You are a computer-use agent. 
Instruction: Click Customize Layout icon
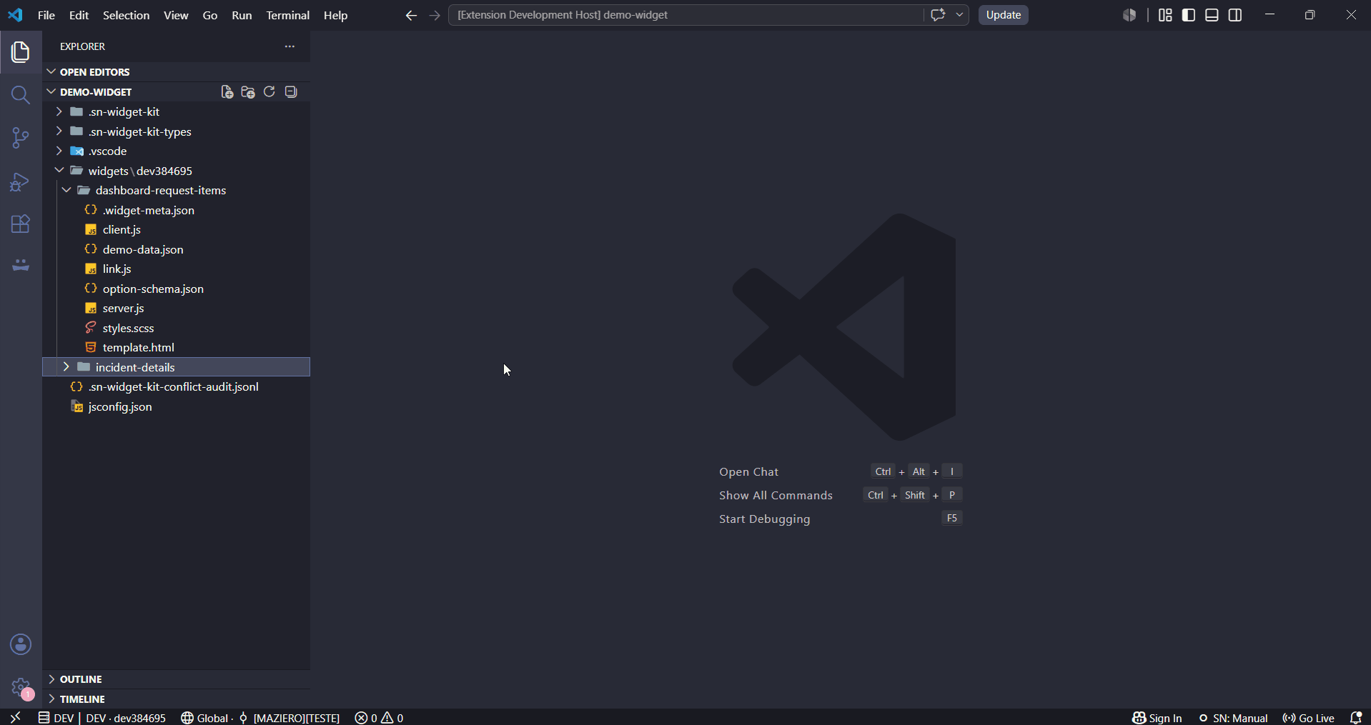tap(1165, 15)
